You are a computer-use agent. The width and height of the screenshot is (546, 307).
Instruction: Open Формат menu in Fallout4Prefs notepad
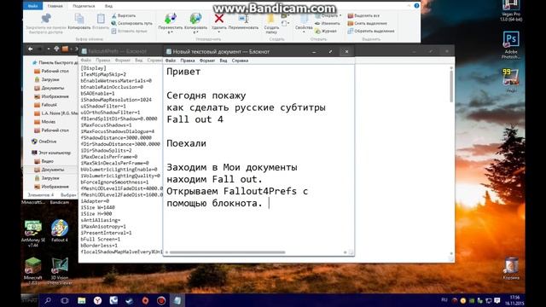123,61
